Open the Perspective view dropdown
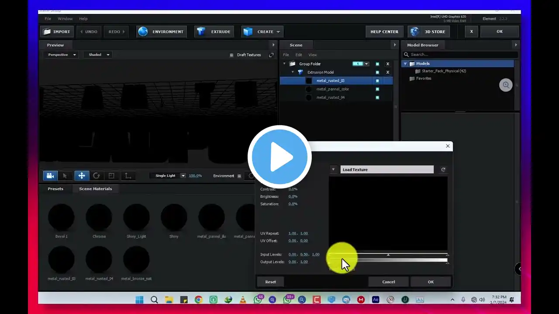Viewport: 559px width, 314px height. click(61, 55)
